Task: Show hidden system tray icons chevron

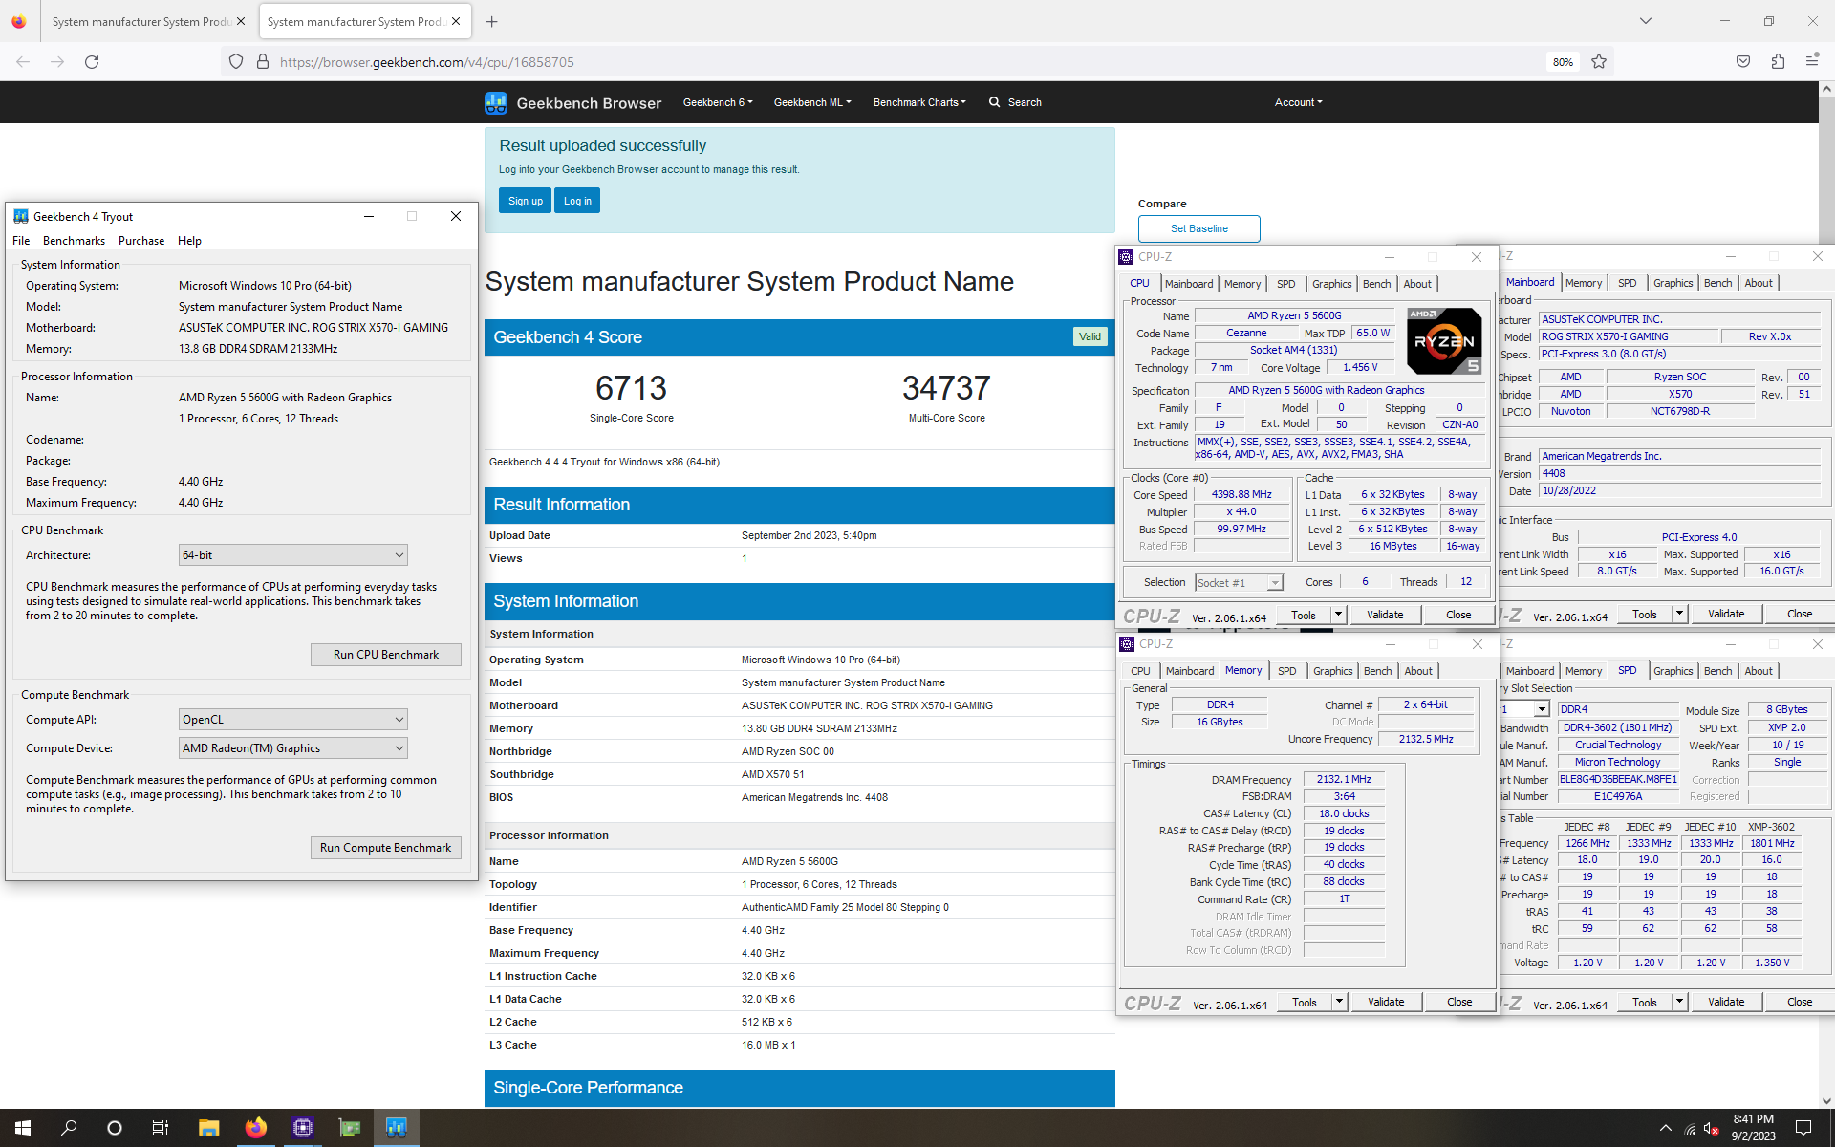Action: point(1666,1128)
